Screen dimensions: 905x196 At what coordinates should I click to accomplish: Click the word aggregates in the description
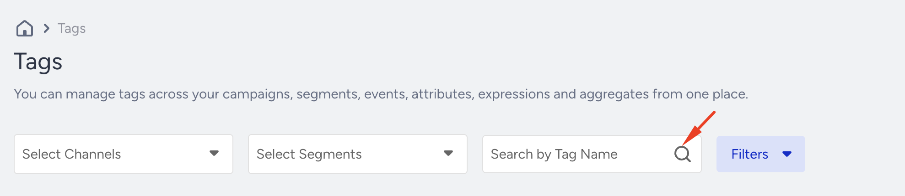614,94
